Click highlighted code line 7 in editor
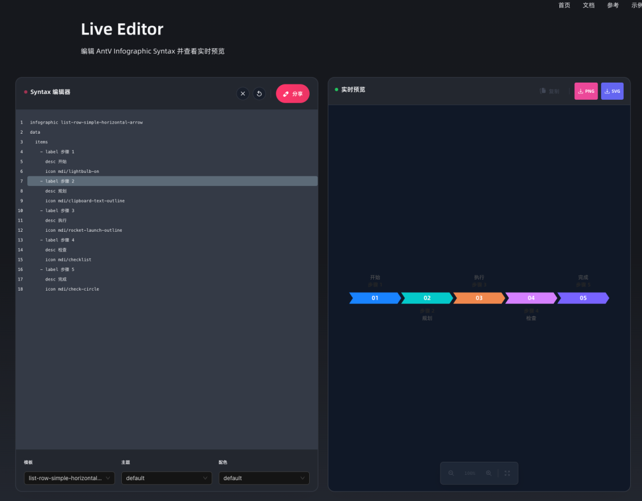The image size is (642, 501). (x=172, y=181)
